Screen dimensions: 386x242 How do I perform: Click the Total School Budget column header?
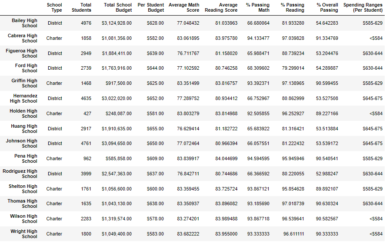coord(118,8)
